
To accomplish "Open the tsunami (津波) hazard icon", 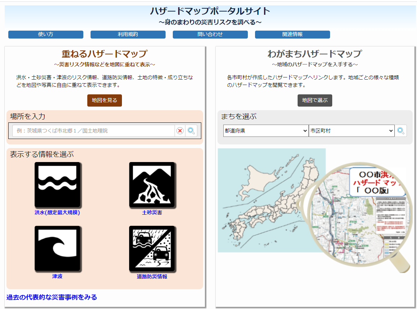I will [x=57, y=248].
